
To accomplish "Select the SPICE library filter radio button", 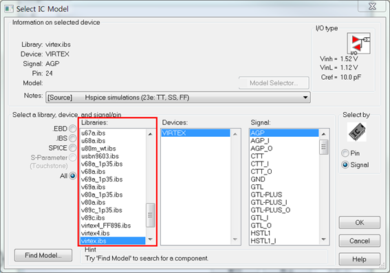I will tap(73, 148).
